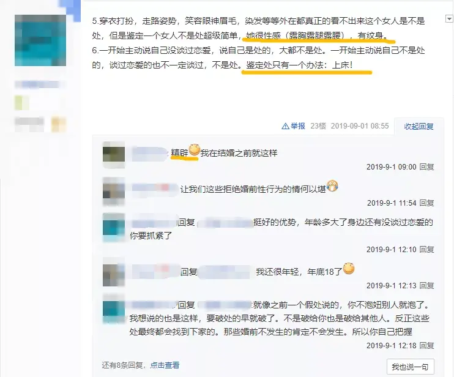The height and width of the screenshot is (377, 454).
Task: Open avatar beside the 11:54 comment
Action: point(114,191)
